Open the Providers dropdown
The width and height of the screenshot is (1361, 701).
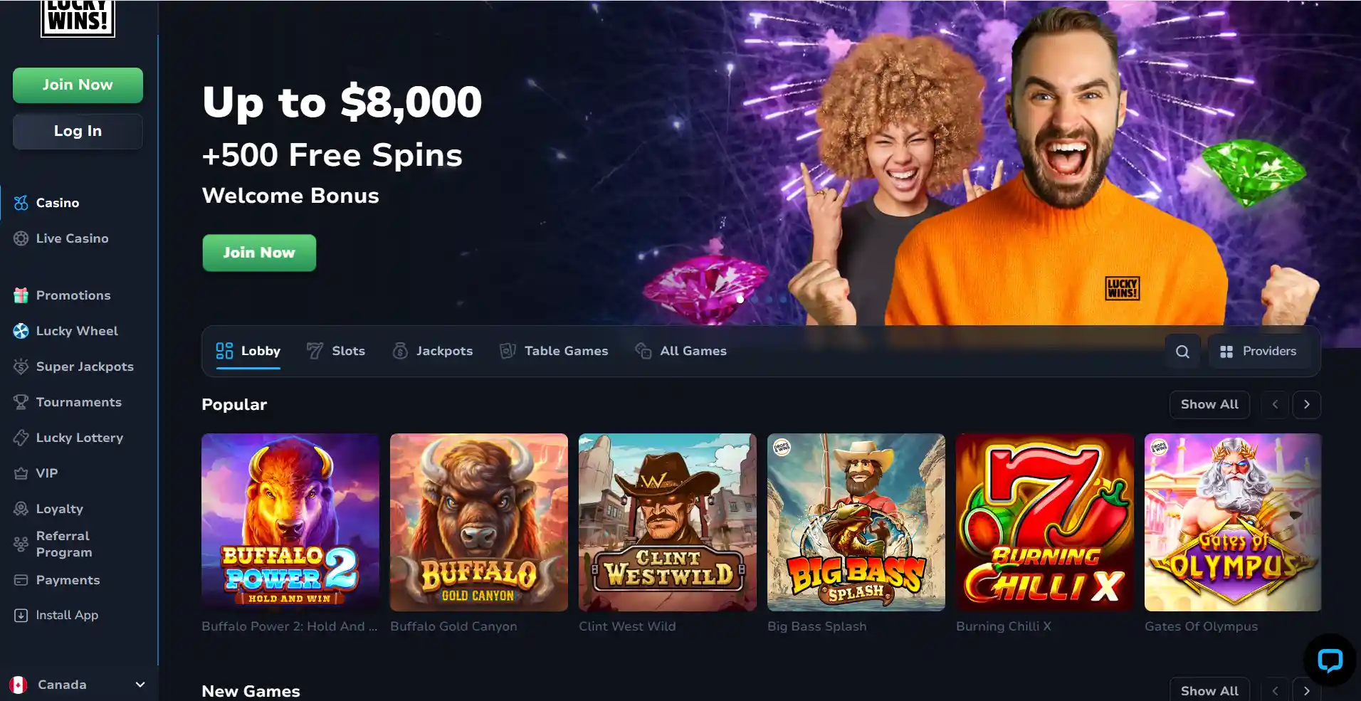pos(1258,352)
